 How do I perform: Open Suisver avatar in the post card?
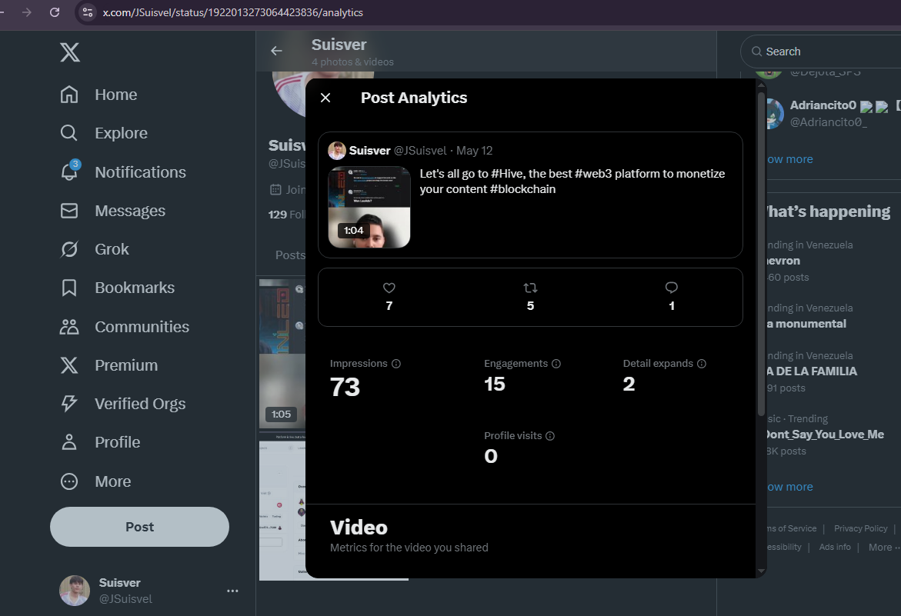[x=337, y=151]
